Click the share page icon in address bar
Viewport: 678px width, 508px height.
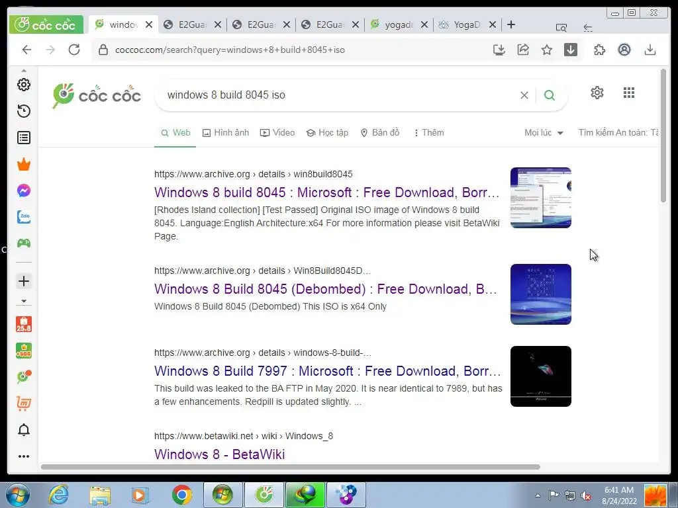523,50
